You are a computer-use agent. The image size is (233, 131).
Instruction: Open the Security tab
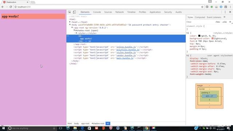click(168, 12)
